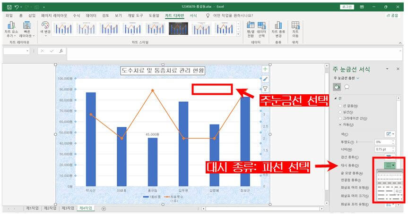Click the chart title 도수치료 및 통증치료 관리 현황
This screenshot has width=408, height=214.
coord(163,71)
